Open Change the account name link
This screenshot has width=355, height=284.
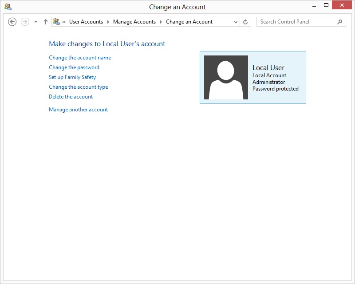[x=80, y=58]
